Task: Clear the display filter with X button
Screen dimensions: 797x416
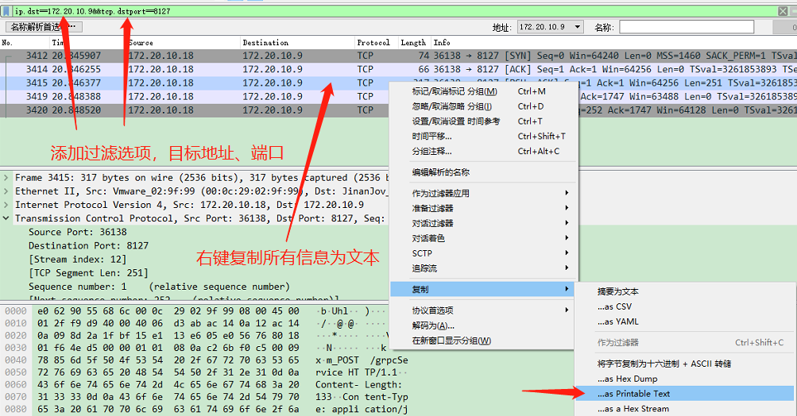Action: (x=783, y=10)
